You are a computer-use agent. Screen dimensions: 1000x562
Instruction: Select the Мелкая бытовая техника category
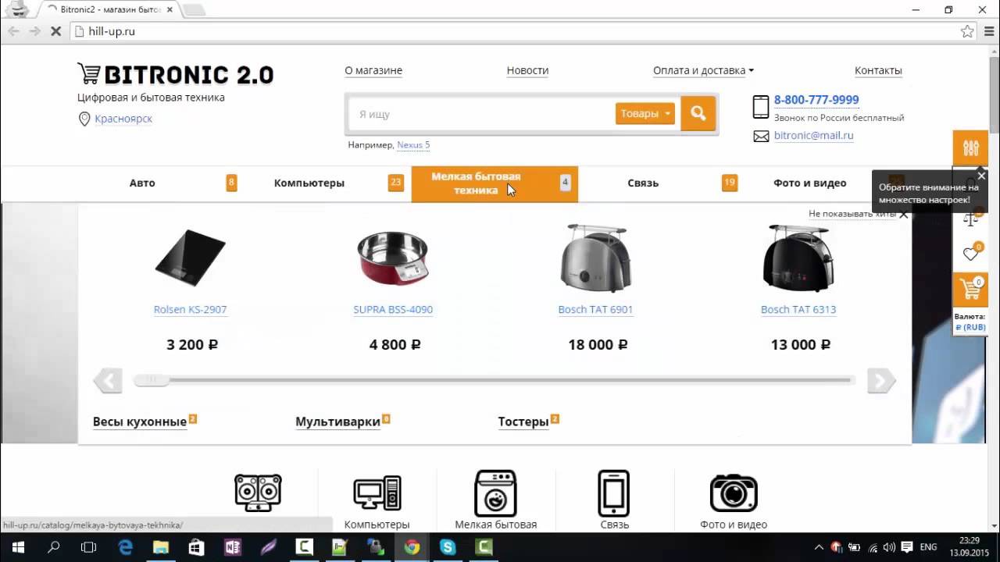tap(495, 183)
